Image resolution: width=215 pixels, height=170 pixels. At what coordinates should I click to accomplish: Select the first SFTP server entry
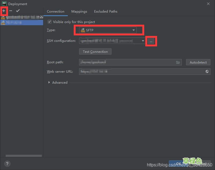click(x=21, y=17)
